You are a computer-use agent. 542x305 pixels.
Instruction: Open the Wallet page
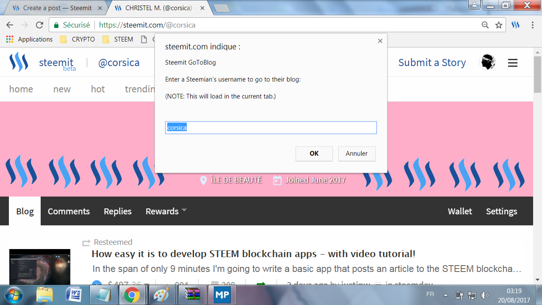pos(460,211)
